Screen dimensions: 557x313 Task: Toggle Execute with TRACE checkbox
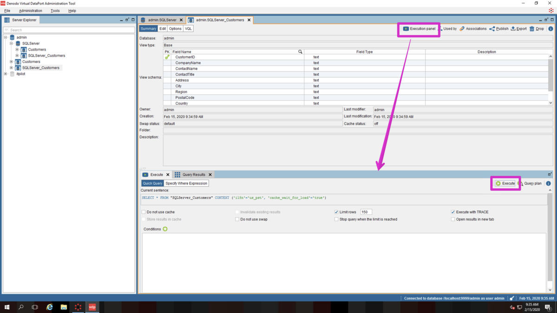coord(453,212)
